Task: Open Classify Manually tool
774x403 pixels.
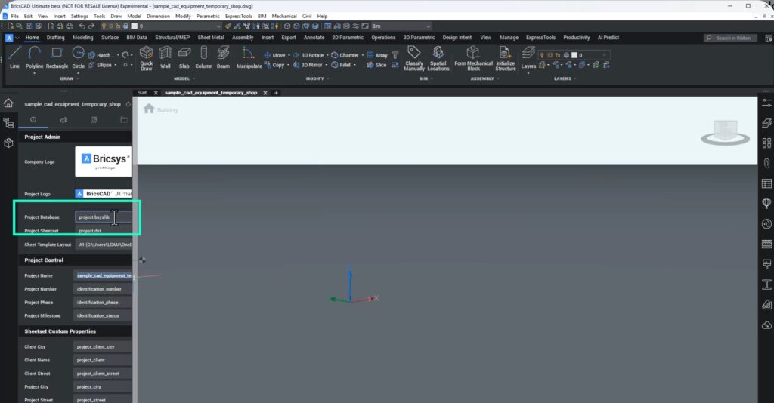Action: point(413,58)
